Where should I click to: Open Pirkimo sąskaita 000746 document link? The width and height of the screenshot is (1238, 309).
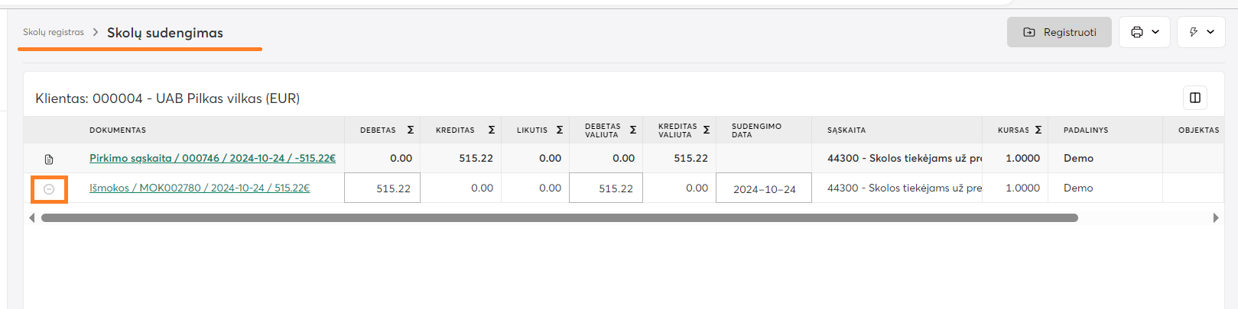213,158
